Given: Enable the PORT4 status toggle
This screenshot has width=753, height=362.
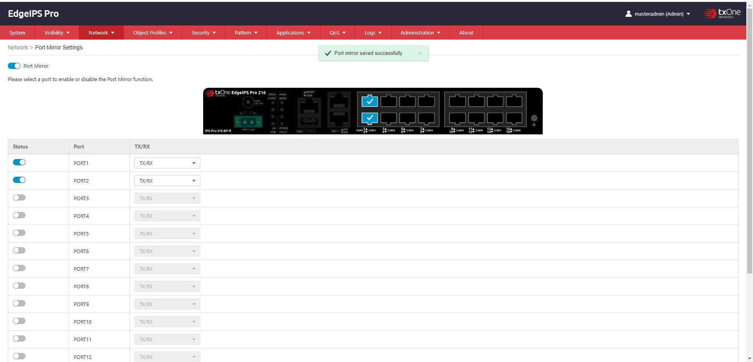Looking at the screenshot, I should tap(19, 215).
